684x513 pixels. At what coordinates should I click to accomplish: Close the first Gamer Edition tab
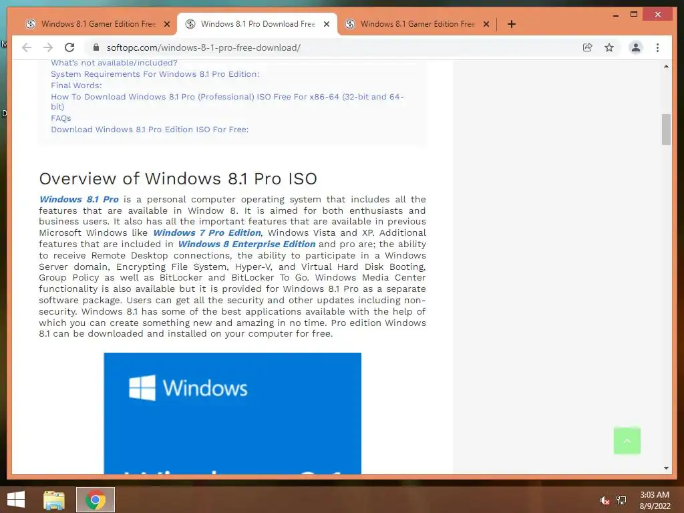[x=166, y=24]
